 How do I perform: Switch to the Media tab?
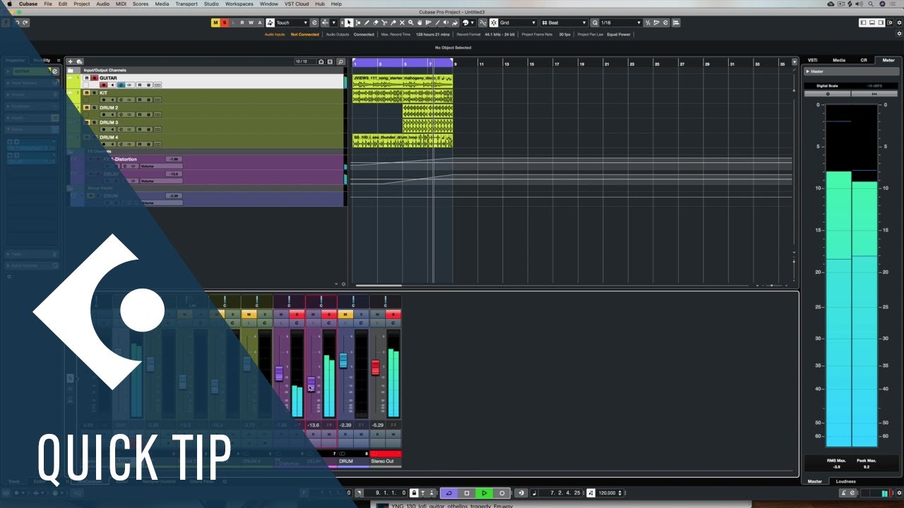click(x=839, y=60)
